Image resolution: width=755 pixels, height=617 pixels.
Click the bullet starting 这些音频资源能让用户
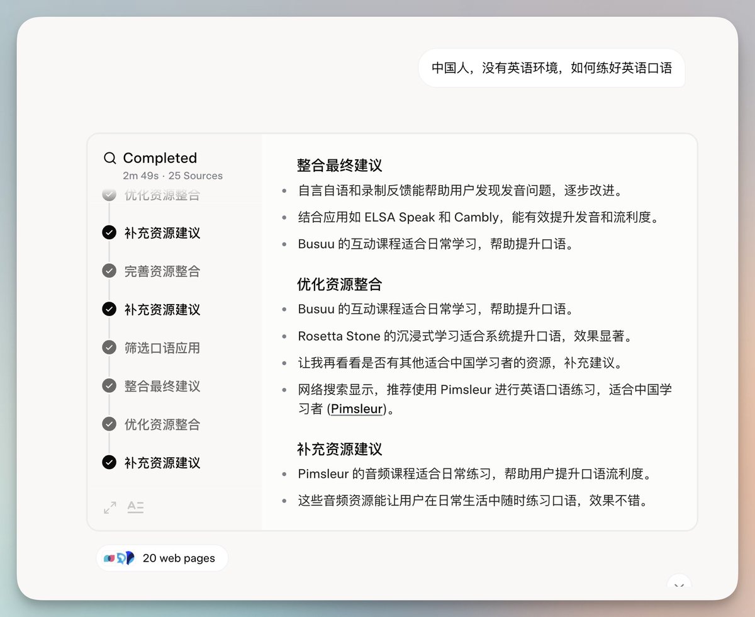pos(473,501)
